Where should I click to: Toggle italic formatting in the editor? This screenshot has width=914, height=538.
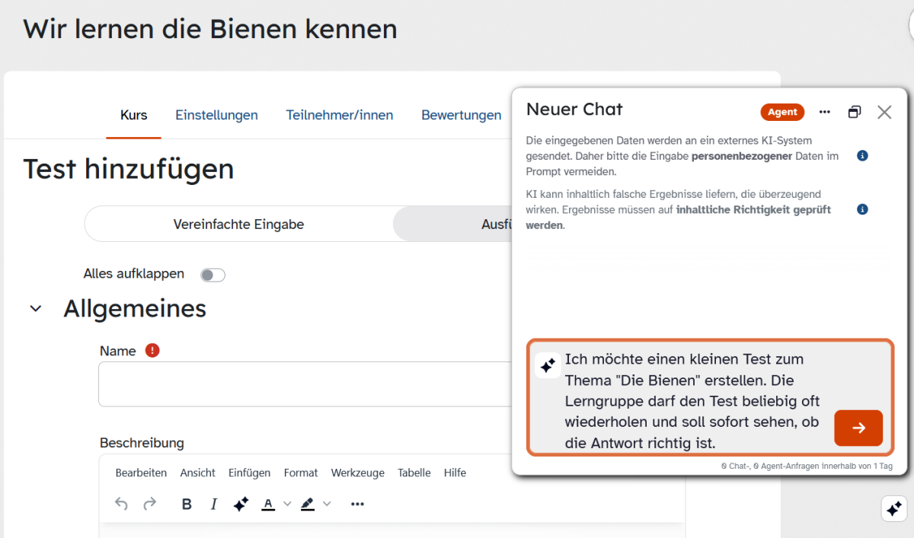tap(214, 504)
